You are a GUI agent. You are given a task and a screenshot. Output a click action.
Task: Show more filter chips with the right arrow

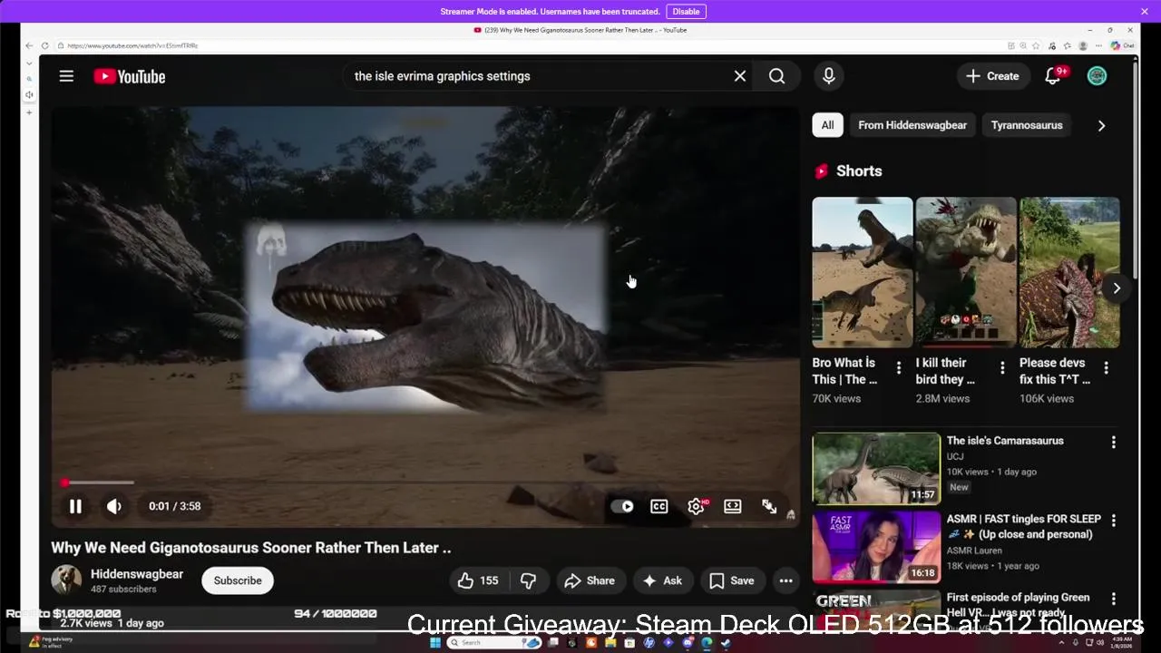1101,125
